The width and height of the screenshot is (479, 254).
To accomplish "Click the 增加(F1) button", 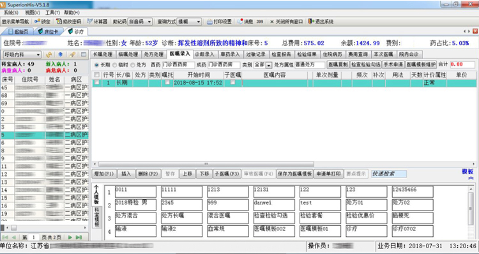I will (104, 174).
